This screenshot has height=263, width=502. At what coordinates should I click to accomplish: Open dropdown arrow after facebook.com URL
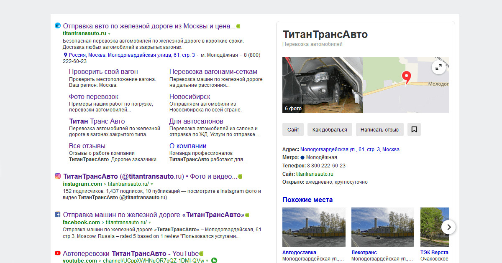pos(150,223)
